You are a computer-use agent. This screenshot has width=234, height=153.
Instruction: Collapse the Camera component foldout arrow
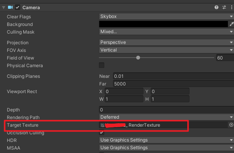pyautogui.click(x=3, y=8)
